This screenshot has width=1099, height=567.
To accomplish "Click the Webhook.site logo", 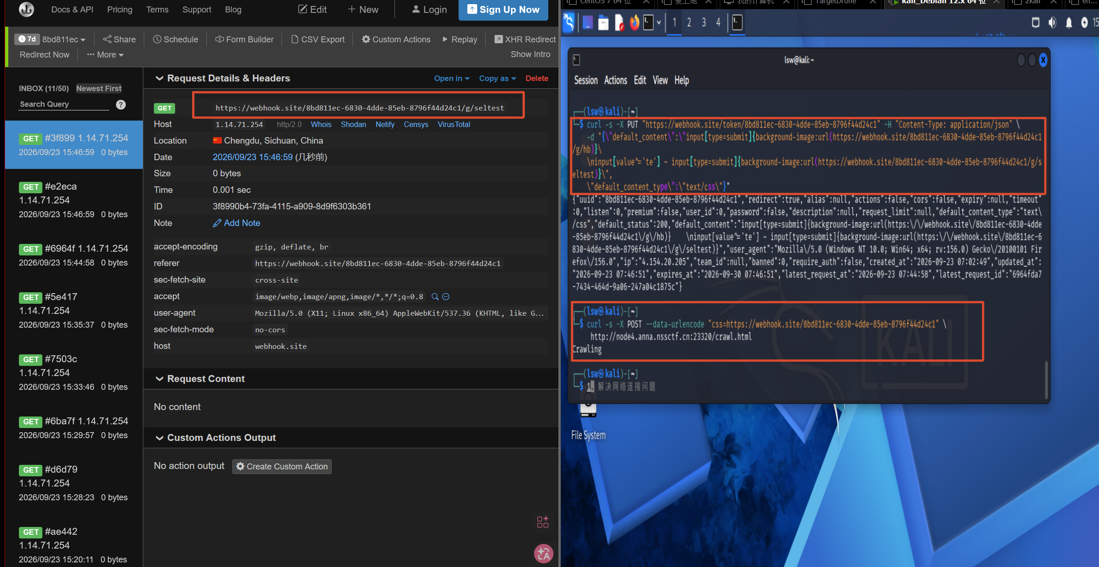I will click(x=26, y=9).
